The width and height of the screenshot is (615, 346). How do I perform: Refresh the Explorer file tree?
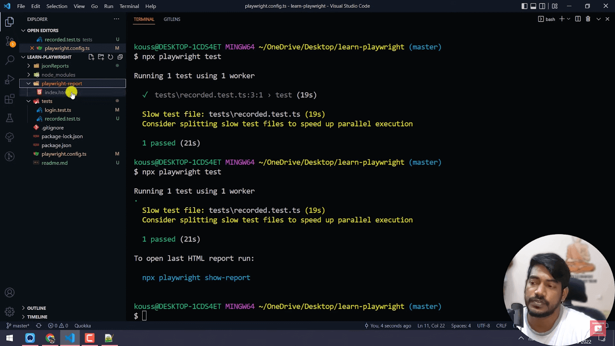[110, 57]
